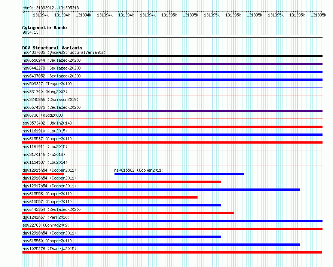Select nsv3170146 (Fu2018) label
Screen dimensions: 333x267
[x=44, y=154]
